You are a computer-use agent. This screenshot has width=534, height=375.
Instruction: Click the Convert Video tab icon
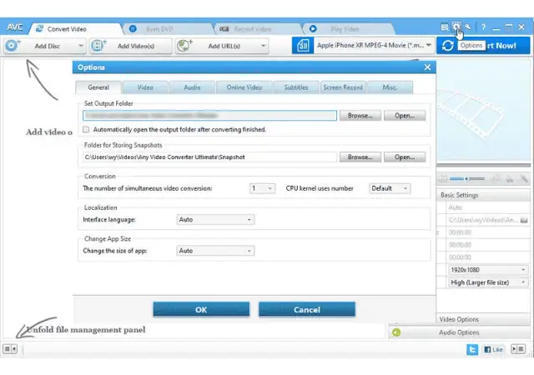pos(39,29)
